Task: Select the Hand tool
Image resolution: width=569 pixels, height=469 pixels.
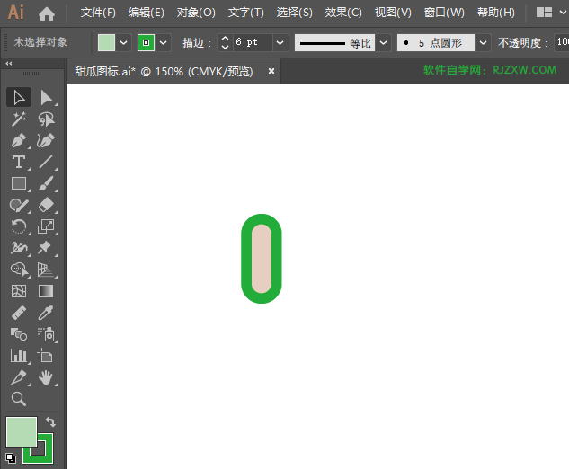Action: (46, 377)
